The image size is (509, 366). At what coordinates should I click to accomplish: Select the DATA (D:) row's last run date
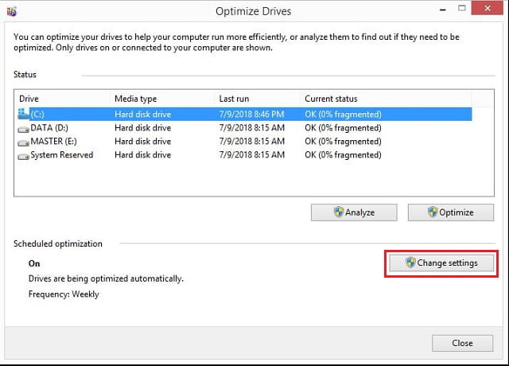(252, 128)
